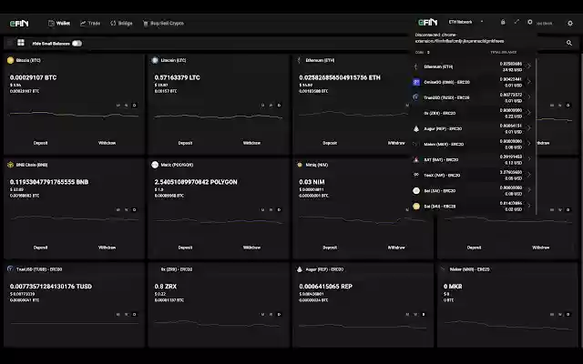Viewport: 583px width, 364px height.
Task: Click yellow Dai token icon in popup
Action: pos(416,207)
